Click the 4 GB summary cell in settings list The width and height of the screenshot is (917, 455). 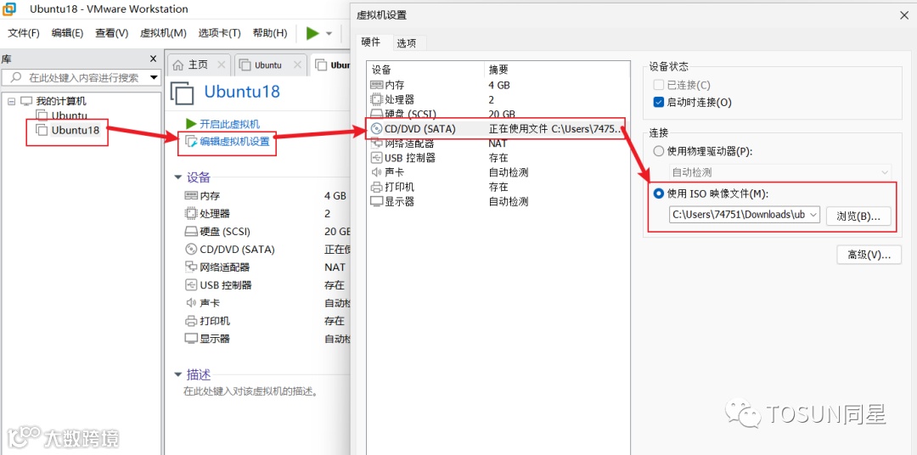499,85
